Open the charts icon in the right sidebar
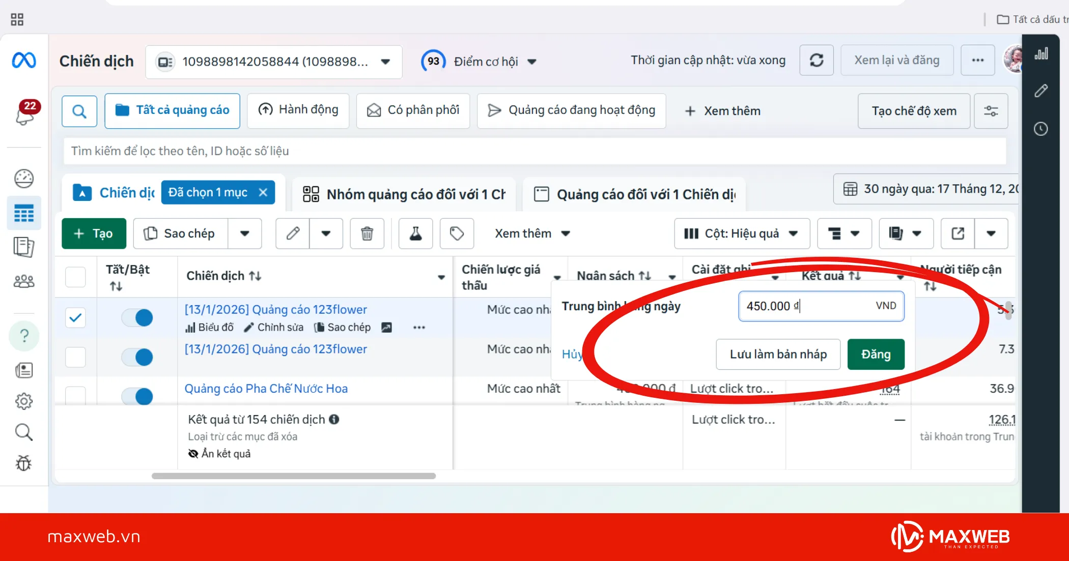 point(1042,53)
